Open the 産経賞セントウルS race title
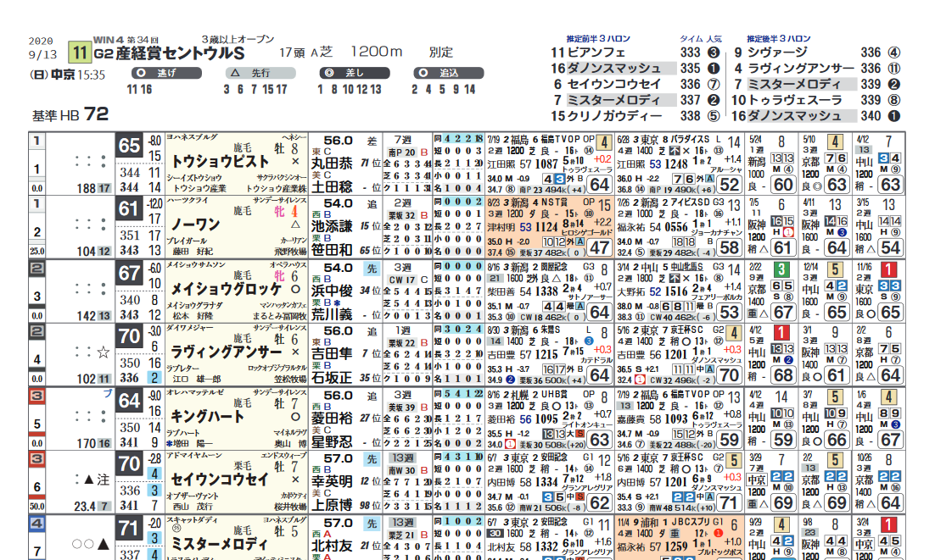Viewport: 935px width, 560px height. tap(180, 53)
